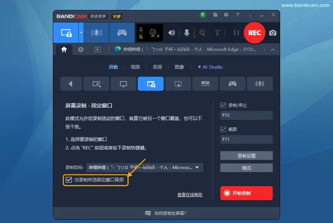
Task: Open the 查看在线帮助 link
Action: pos(190,195)
